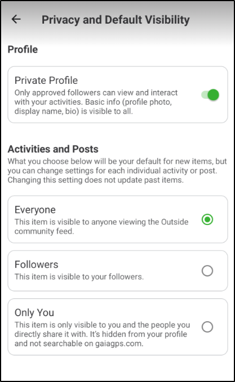Click the Profile section heading

pyautogui.click(x=23, y=50)
